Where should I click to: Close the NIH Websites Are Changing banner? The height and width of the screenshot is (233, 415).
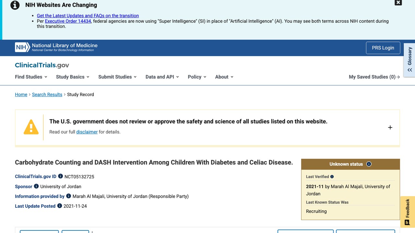[x=398, y=3]
